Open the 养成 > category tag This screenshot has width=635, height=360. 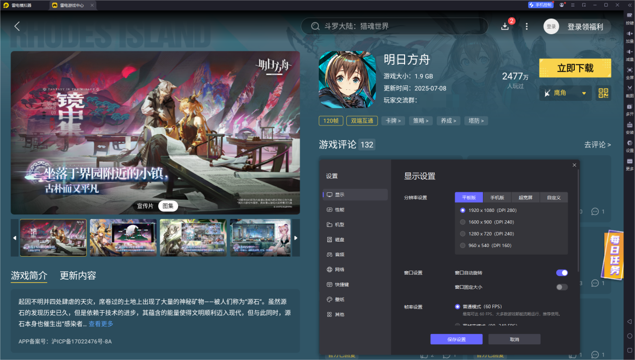(449, 121)
